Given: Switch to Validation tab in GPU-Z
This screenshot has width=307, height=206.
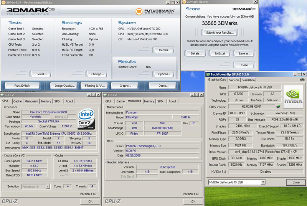Looking at the screenshot, I should [x=248, y=80].
